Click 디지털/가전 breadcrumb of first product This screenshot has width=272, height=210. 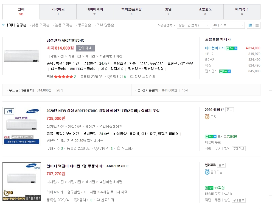(x=55, y=56)
